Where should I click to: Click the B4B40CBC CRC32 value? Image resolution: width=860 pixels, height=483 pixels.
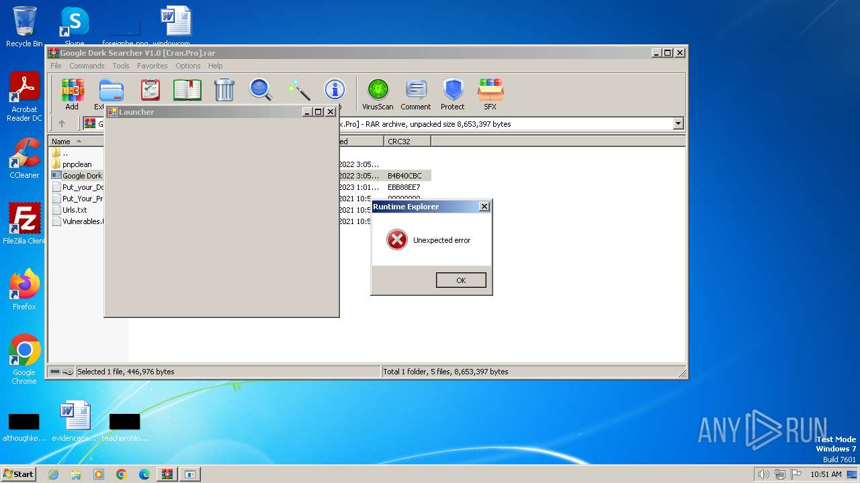404,176
